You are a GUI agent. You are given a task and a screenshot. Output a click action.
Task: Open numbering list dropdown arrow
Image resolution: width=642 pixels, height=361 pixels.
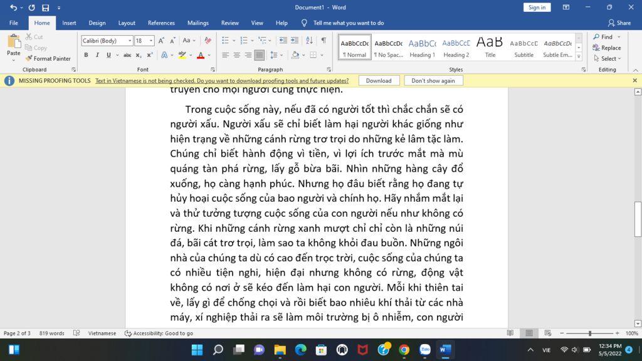252,41
